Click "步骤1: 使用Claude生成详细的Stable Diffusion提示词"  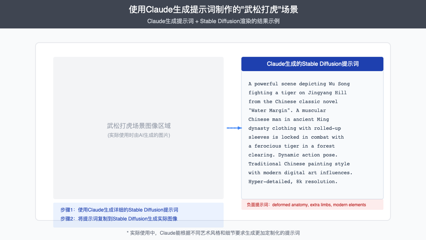pos(119,210)
